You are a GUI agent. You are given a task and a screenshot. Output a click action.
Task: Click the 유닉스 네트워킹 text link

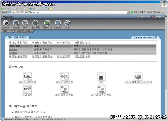click(27, 82)
